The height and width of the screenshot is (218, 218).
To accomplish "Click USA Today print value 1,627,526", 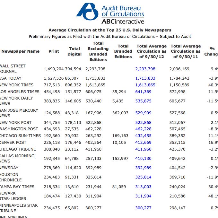I will click(x=54, y=78).
